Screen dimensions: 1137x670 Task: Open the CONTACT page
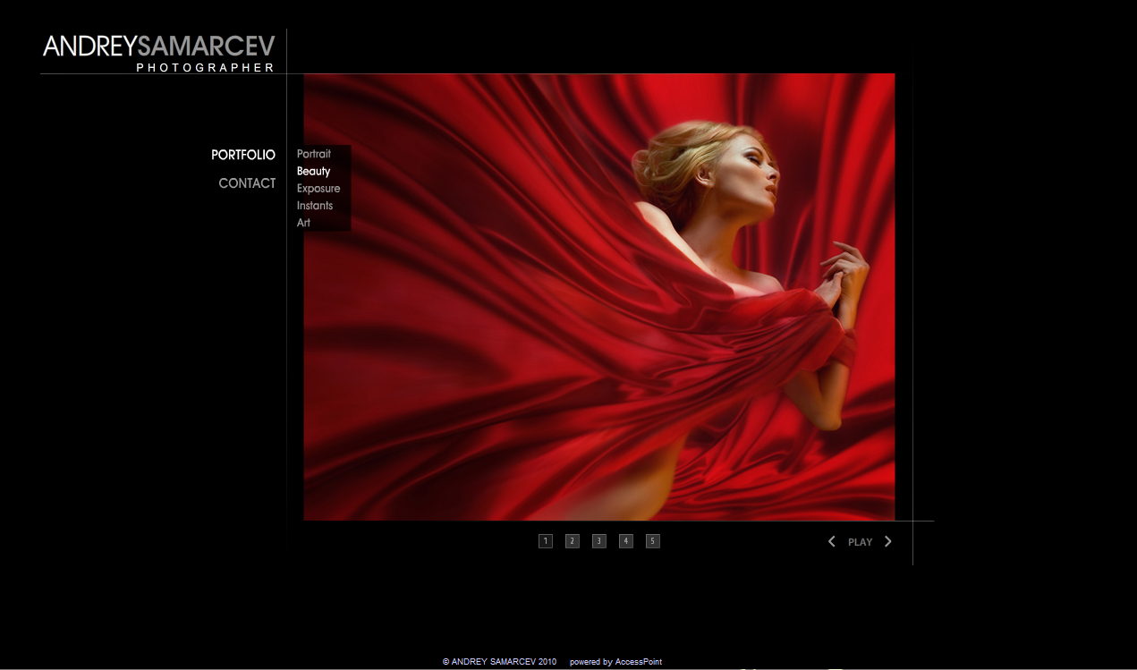[x=247, y=183]
